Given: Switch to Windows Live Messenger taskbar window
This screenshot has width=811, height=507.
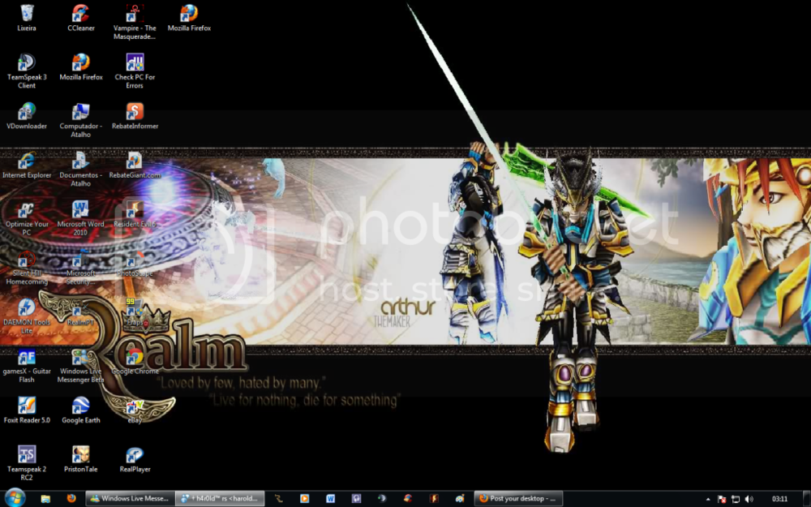Looking at the screenshot, I should [x=130, y=498].
